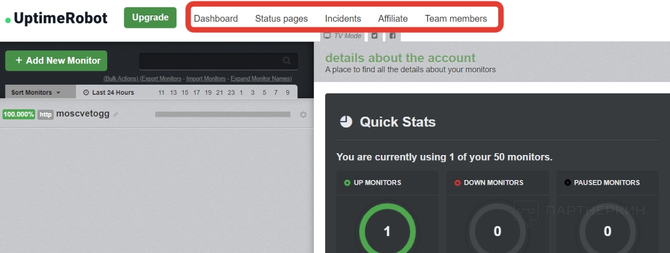
Task: Click the link icon beside moscvetogg
Action: [x=116, y=114]
